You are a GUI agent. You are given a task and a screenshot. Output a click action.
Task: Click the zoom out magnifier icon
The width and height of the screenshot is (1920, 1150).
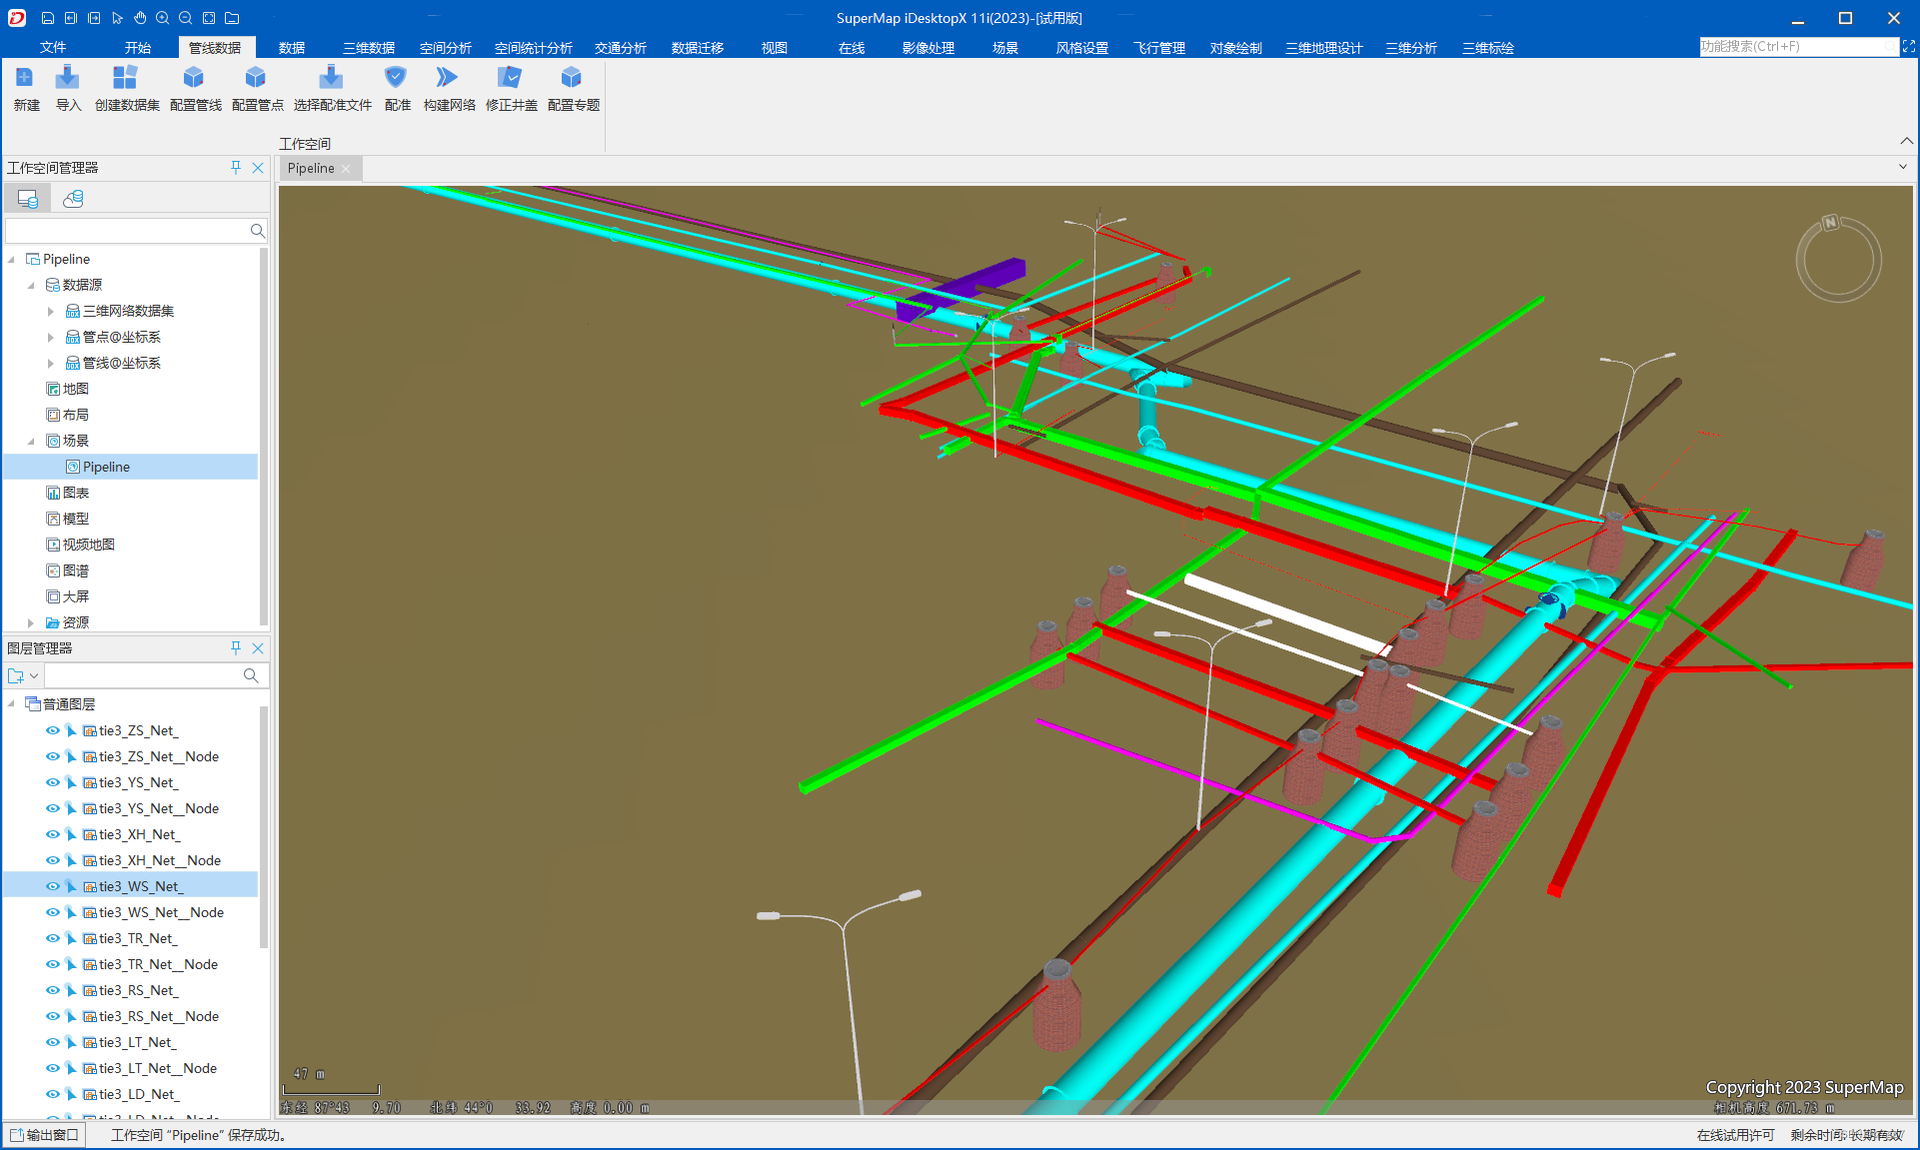186,18
